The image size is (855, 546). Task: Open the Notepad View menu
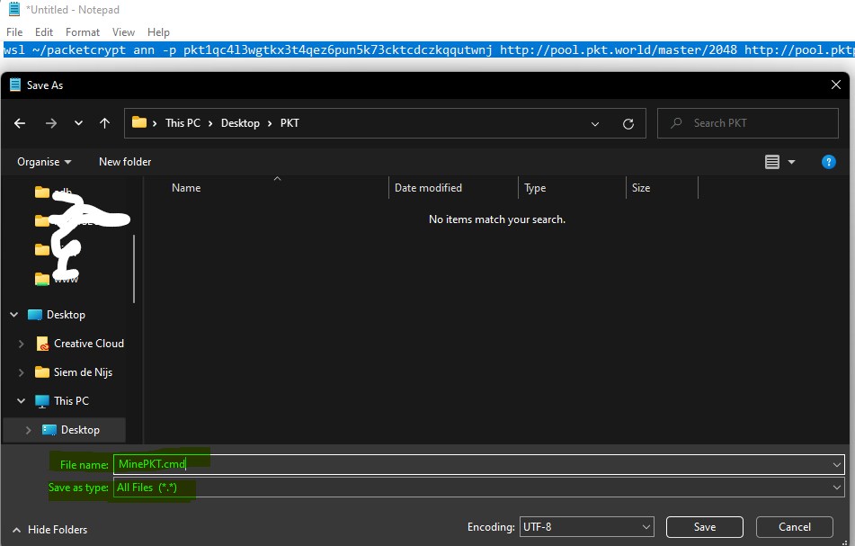coord(123,32)
